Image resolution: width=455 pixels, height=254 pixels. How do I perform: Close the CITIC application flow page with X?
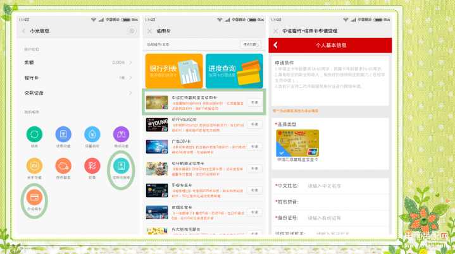click(275, 31)
